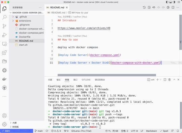Toggle bottom panel layout button
Viewport: 182px width, 133px height.
coord(171,2)
